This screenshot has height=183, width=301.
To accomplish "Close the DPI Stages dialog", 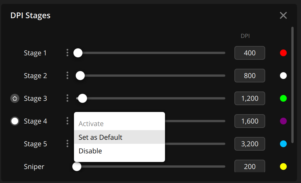I will [x=283, y=15].
